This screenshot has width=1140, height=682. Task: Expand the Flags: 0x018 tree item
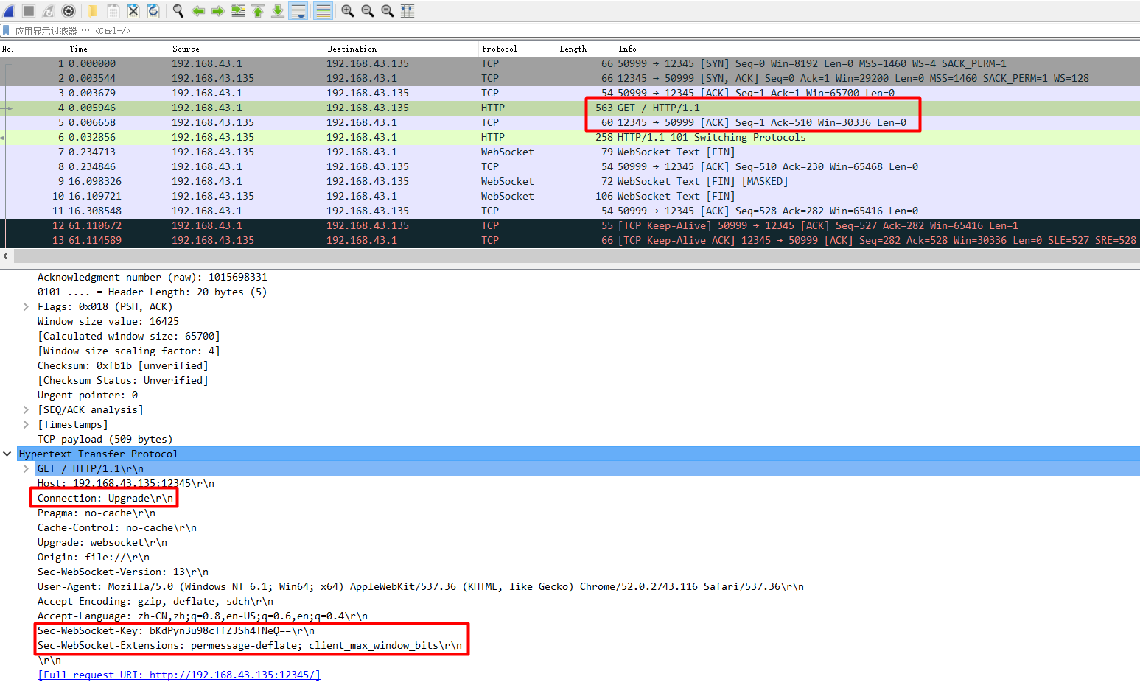pos(26,306)
